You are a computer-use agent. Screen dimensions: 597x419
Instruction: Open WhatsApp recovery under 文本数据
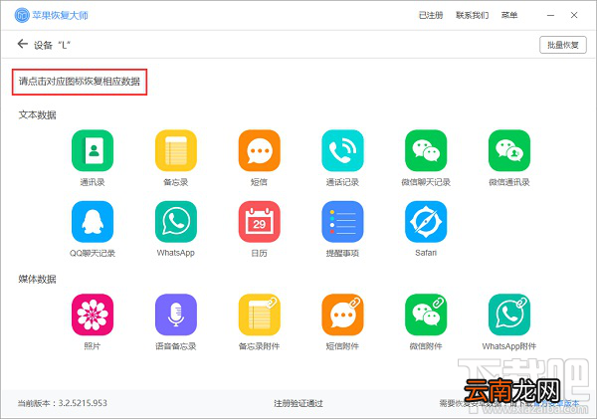pyautogui.click(x=176, y=222)
